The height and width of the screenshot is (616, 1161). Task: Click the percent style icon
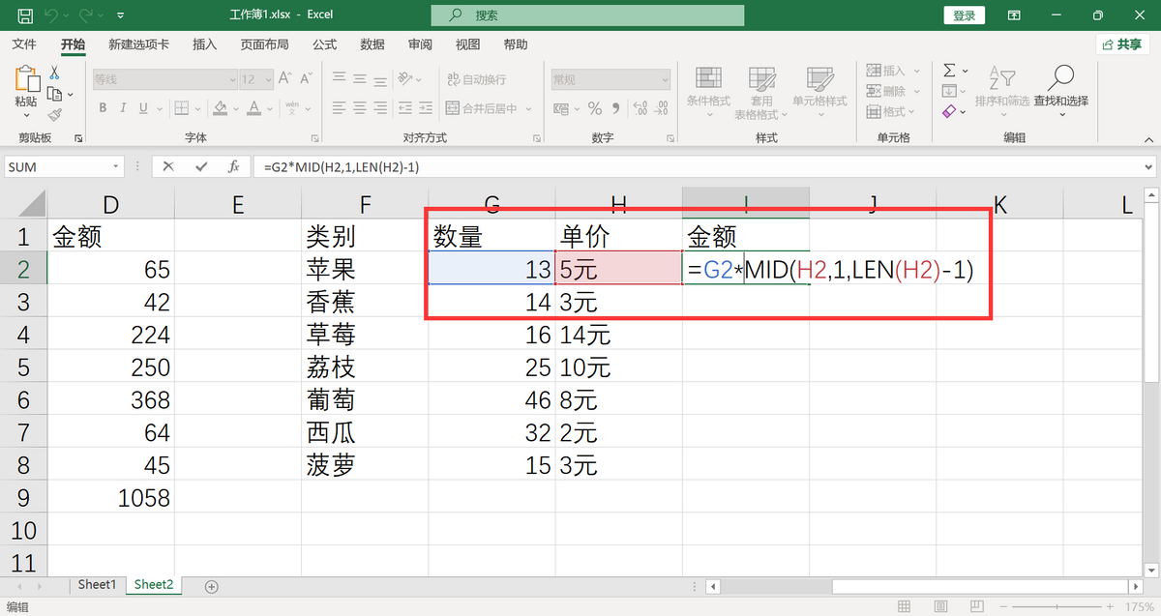595,108
